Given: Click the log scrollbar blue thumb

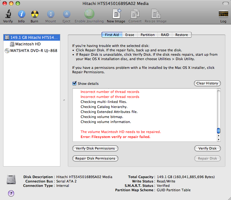Looking at the screenshot, I should (x=218, y=131).
